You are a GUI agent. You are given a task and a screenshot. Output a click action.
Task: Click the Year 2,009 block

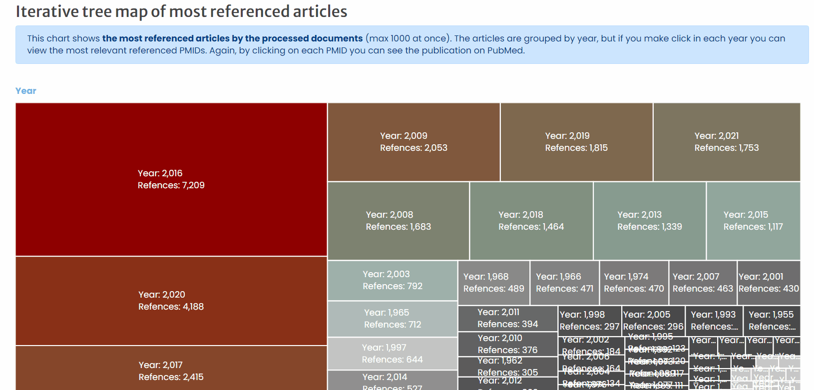point(413,142)
